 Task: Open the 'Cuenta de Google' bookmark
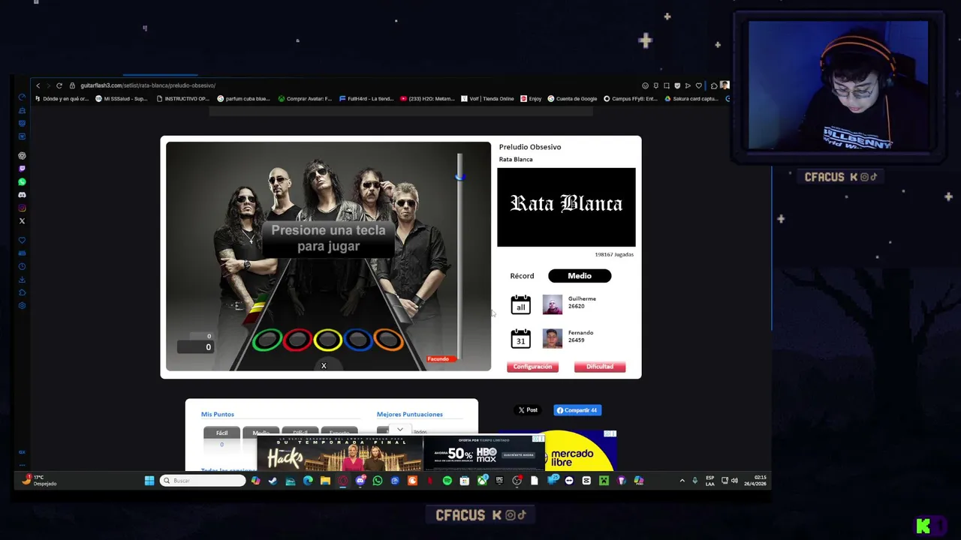coord(572,98)
